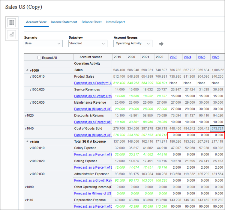Open the forecast link under Salary Expense
Viewport: 225px width, 210px height.
click(x=93, y=154)
